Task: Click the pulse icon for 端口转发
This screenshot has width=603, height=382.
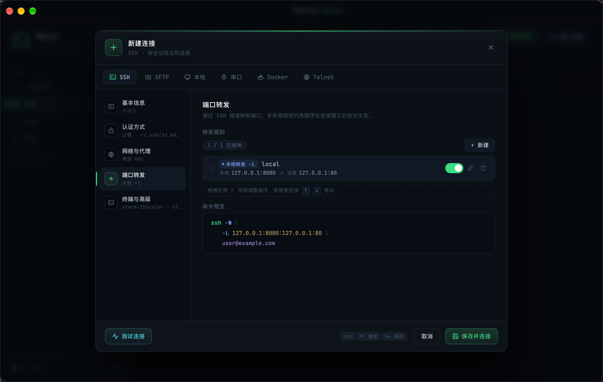Action: [111, 179]
